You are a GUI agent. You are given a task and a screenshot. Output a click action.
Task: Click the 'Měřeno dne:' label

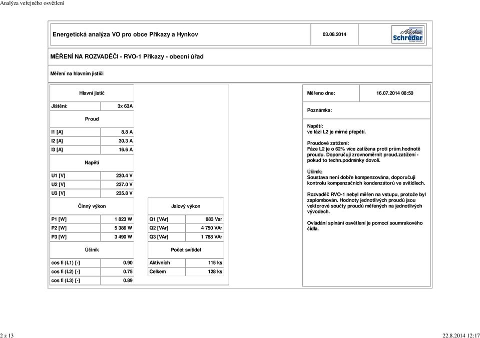click(321, 93)
